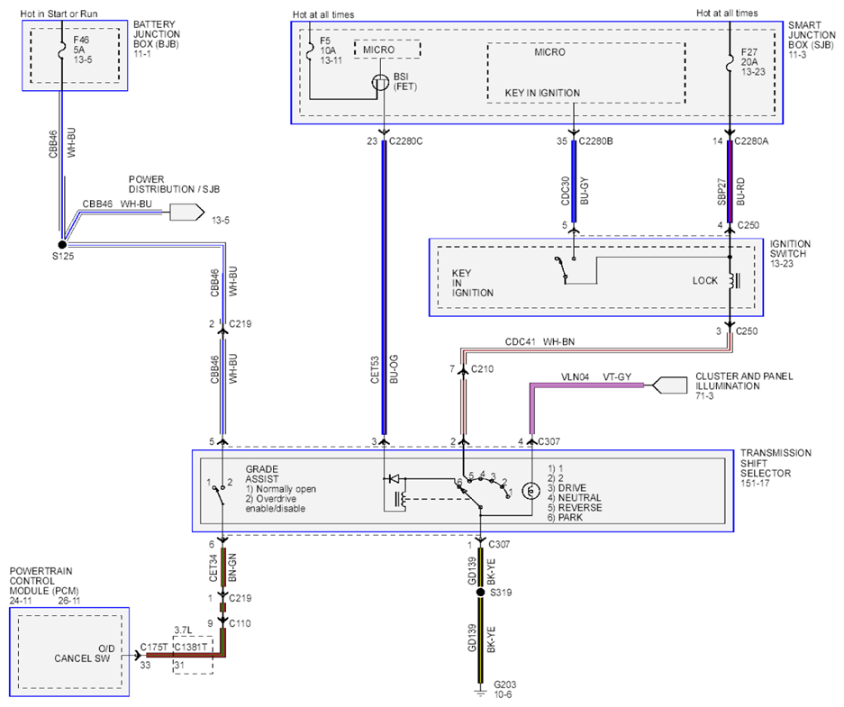Click the Power Distribution off-page arrow connector
The image size is (844, 707).
(187, 213)
